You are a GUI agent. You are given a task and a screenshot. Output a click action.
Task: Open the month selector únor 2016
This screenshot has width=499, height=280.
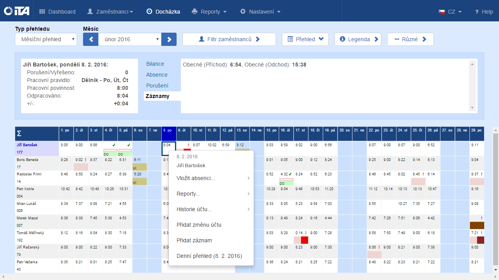coord(129,39)
